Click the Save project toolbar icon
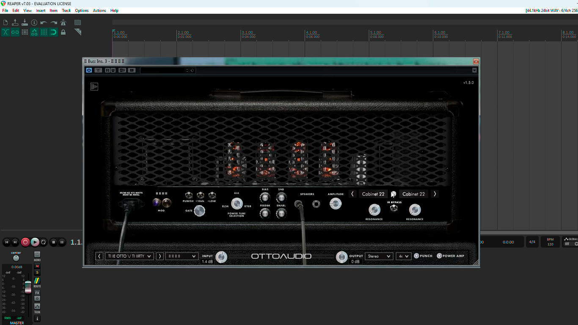Viewport: 578px width, 325px height. coord(25,22)
